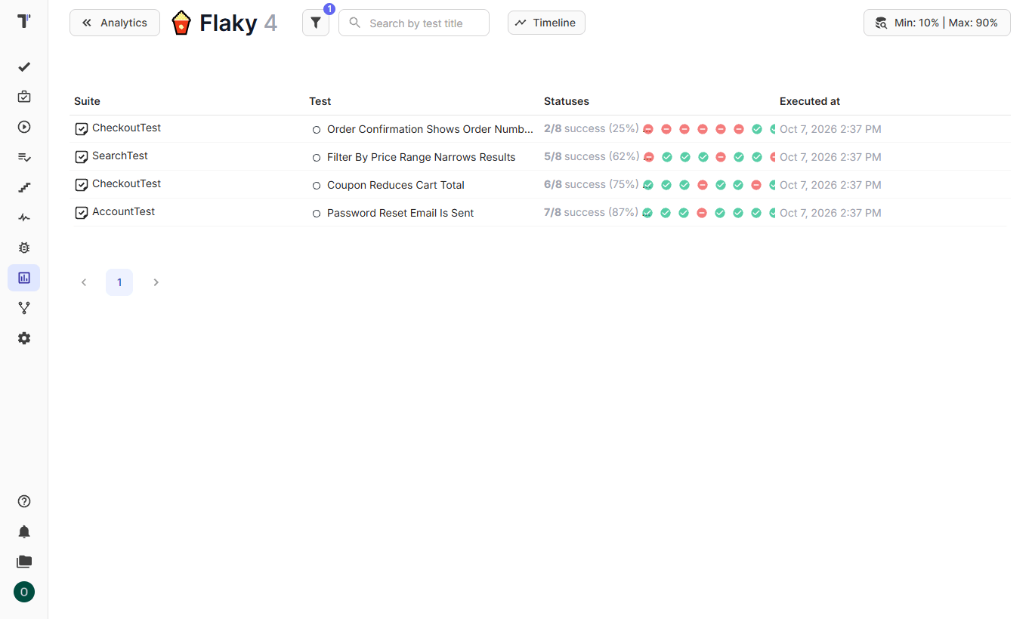Go to the next page arrow

pos(156,282)
